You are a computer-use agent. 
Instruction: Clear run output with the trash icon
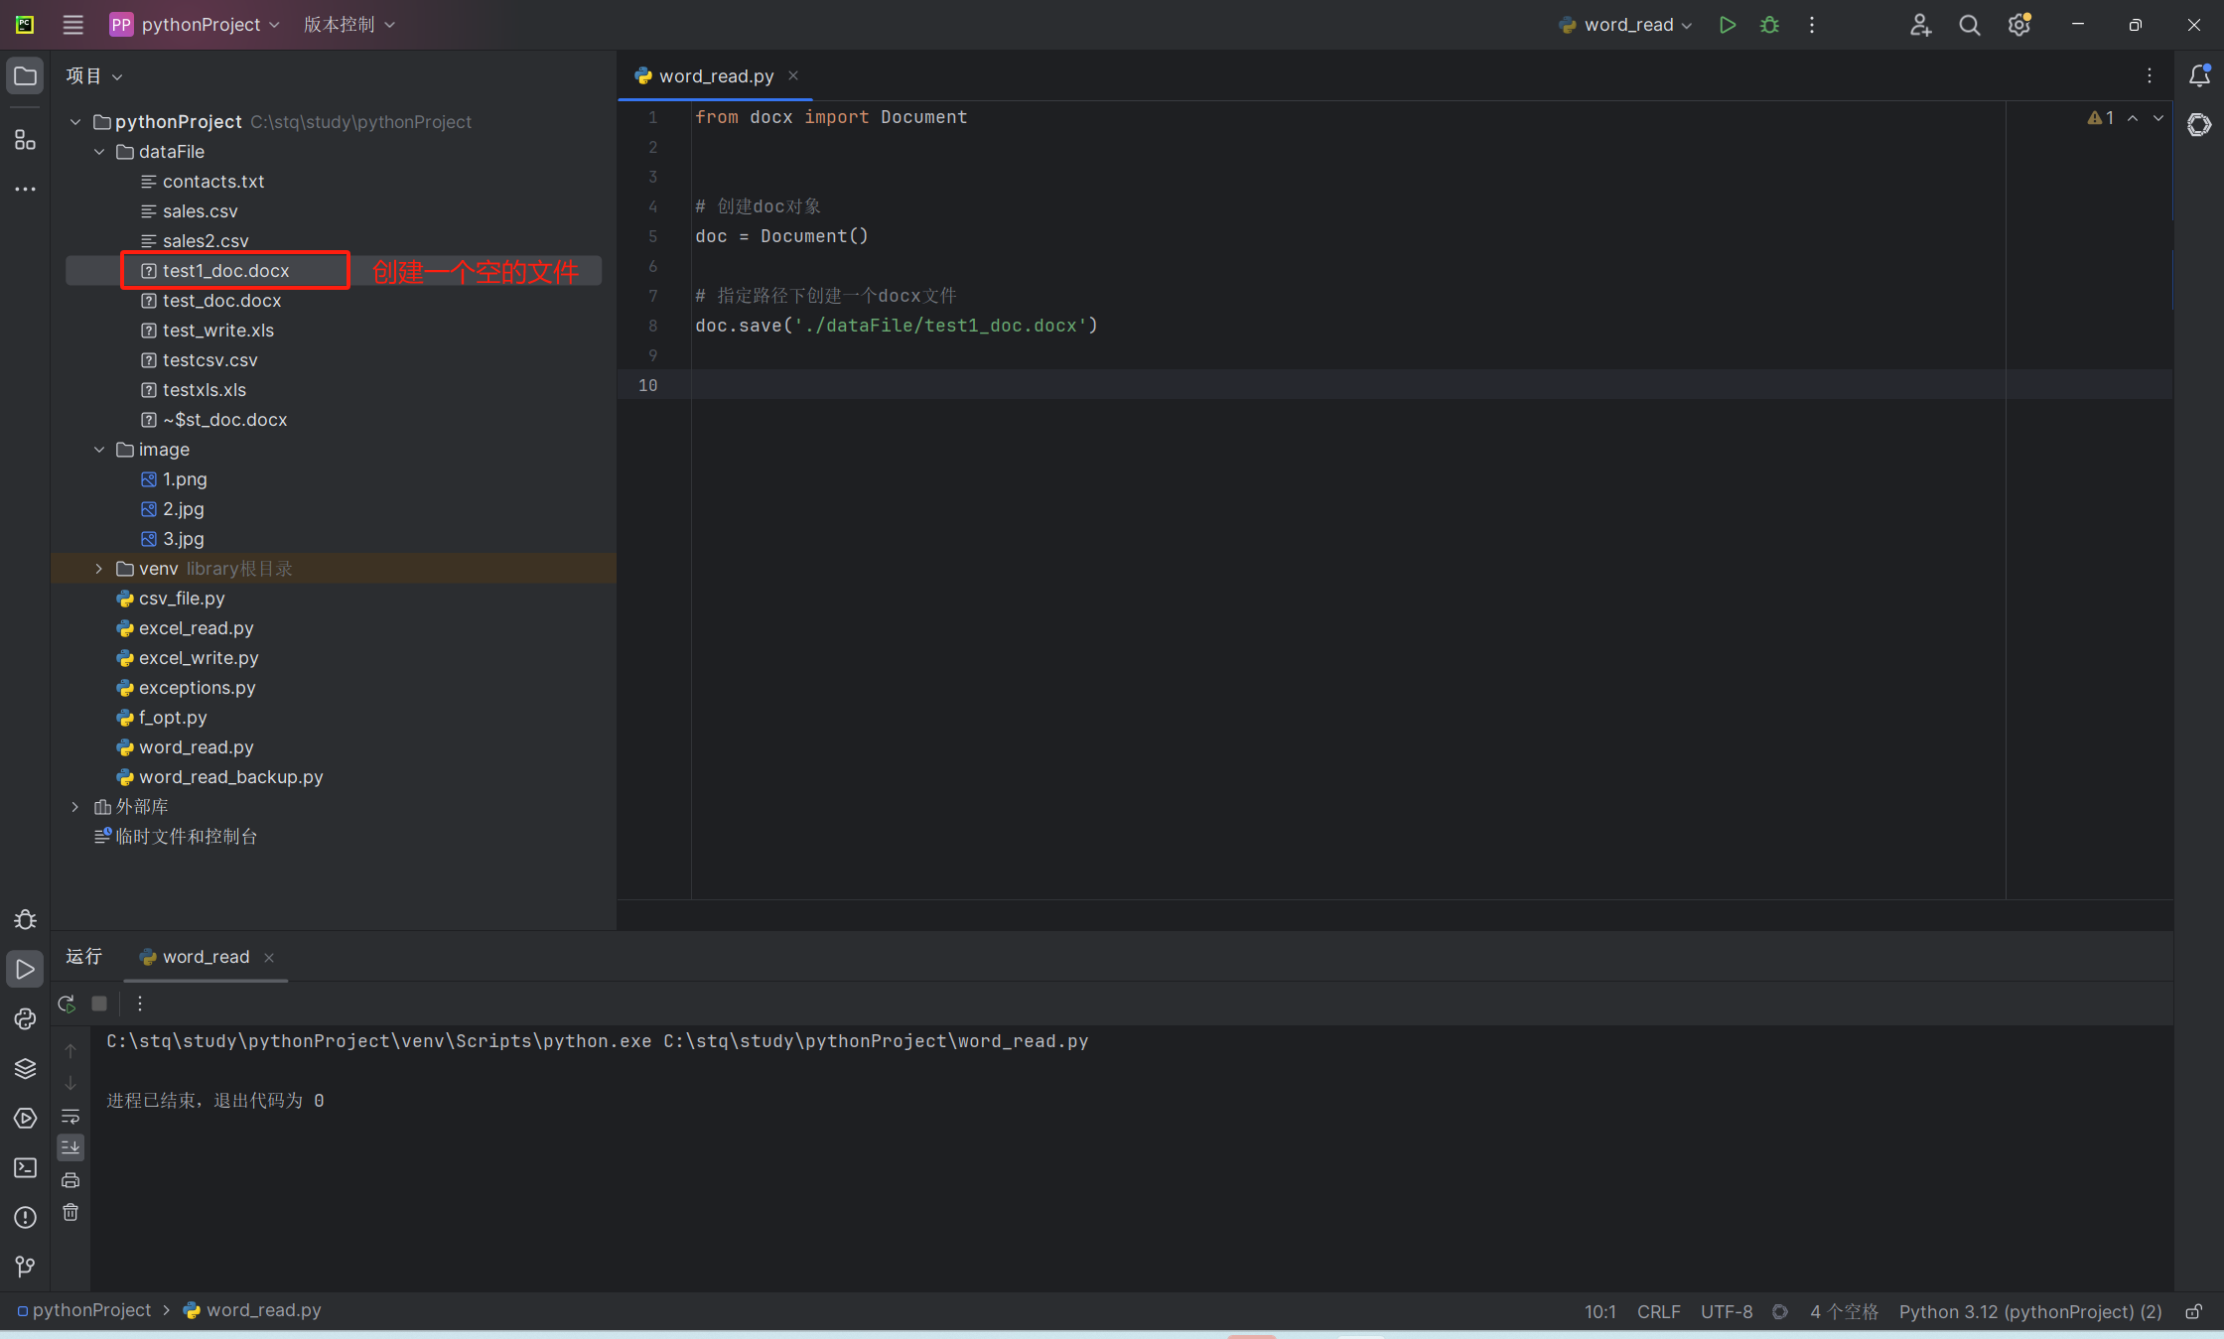70,1212
